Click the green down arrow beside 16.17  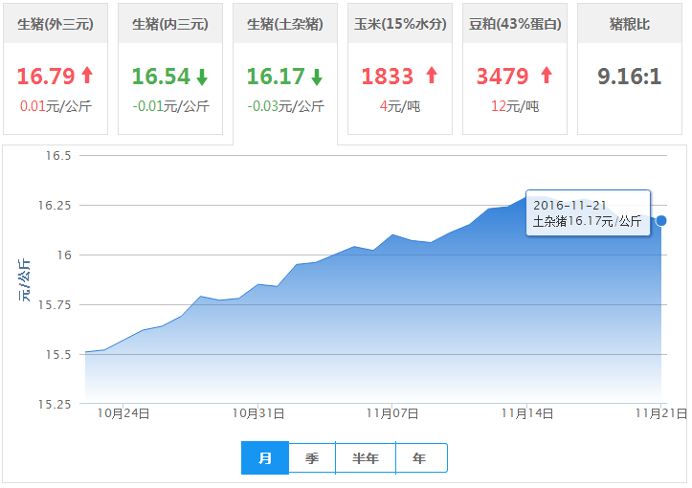tap(317, 77)
